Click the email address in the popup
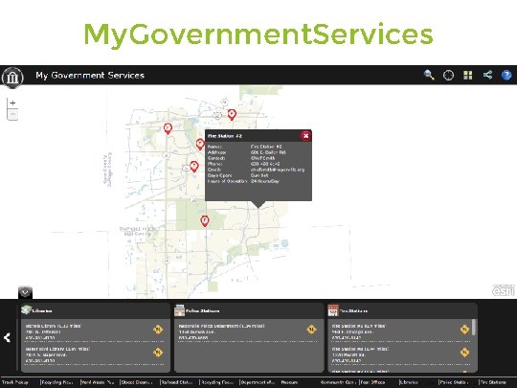The height and width of the screenshot is (388, 517). point(278,170)
